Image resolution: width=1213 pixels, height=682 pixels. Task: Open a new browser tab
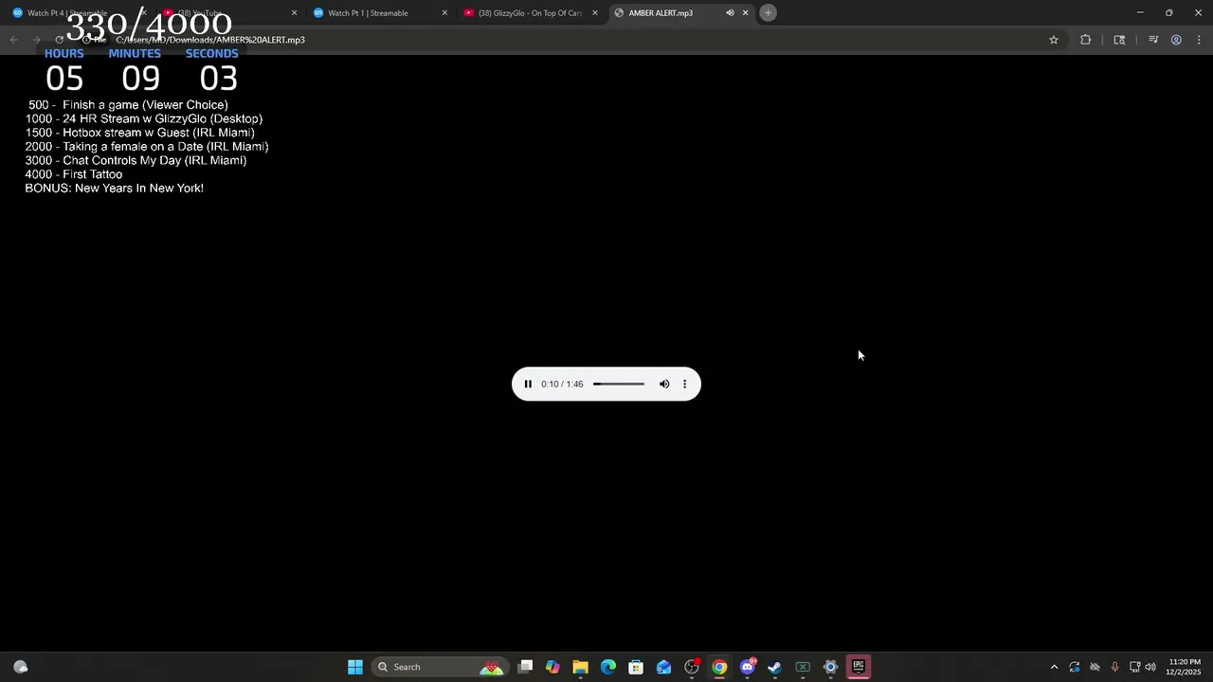click(x=769, y=12)
